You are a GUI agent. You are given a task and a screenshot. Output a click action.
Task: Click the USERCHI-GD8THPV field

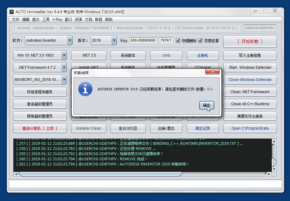260,28
